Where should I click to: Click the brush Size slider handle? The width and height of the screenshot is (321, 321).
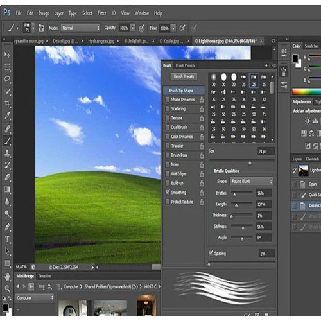tap(250, 163)
